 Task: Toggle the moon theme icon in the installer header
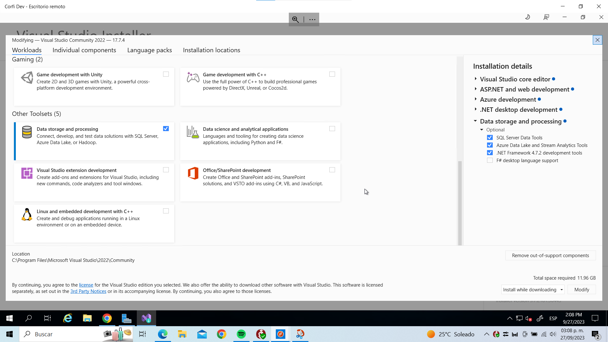click(x=528, y=17)
